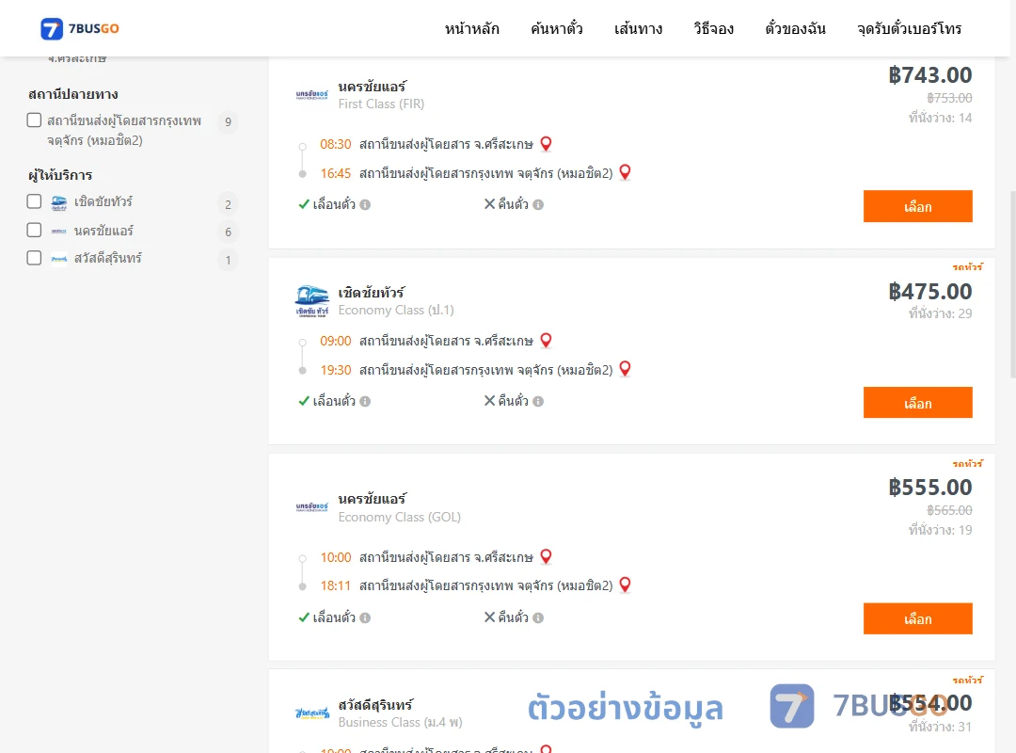Screen dimensions: 1016x753
Task: Open วิธีจอง navigation item
Action: (713, 28)
